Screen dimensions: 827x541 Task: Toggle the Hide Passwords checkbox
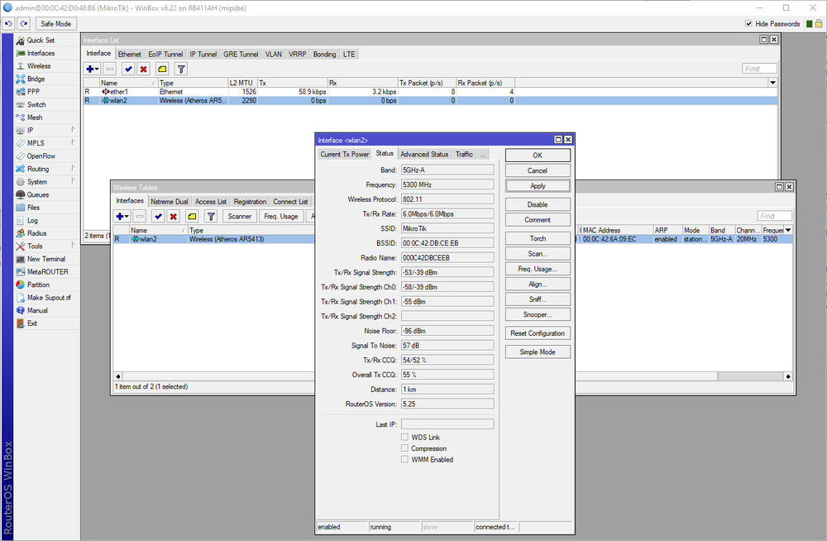[x=748, y=24]
